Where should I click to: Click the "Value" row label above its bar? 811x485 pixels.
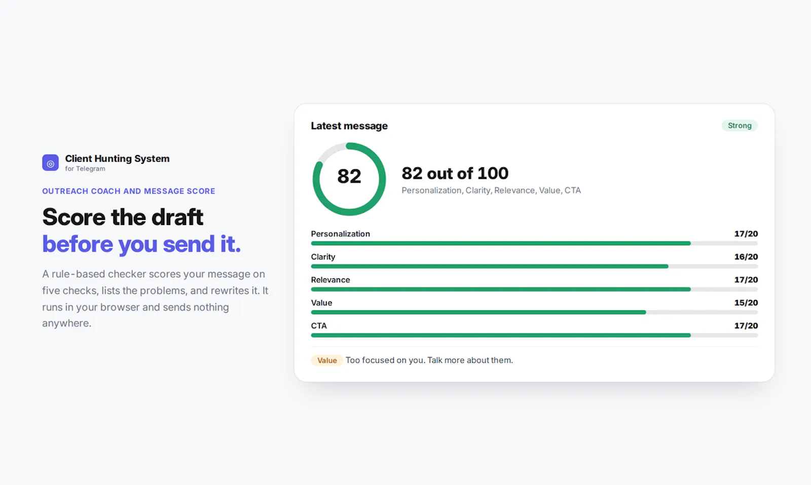pos(321,303)
